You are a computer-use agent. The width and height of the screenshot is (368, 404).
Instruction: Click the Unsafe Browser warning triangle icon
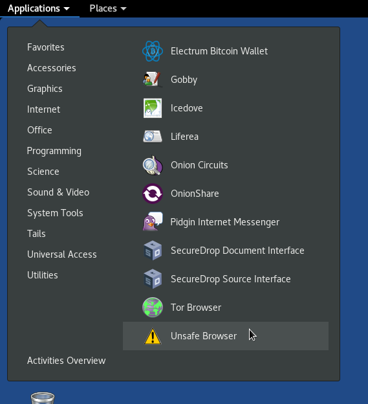(x=153, y=336)
